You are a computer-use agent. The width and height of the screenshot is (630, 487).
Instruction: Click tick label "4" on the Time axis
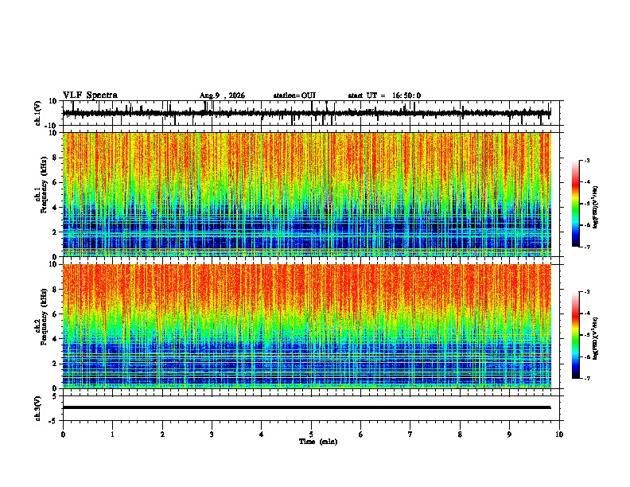[x=262, y=434]
